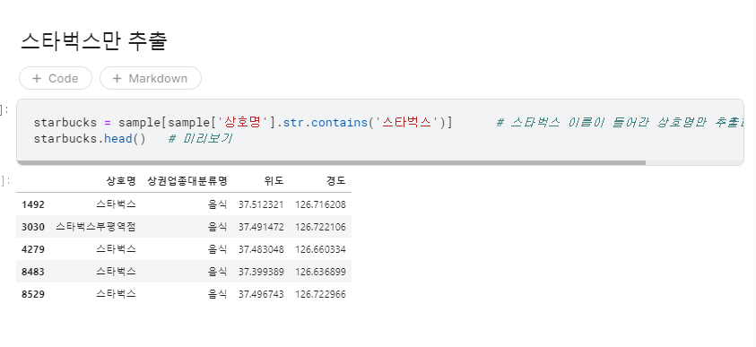
Task: Click the '# 미리보기' comment
Action: pyautogui.click(x=201, y=139)
